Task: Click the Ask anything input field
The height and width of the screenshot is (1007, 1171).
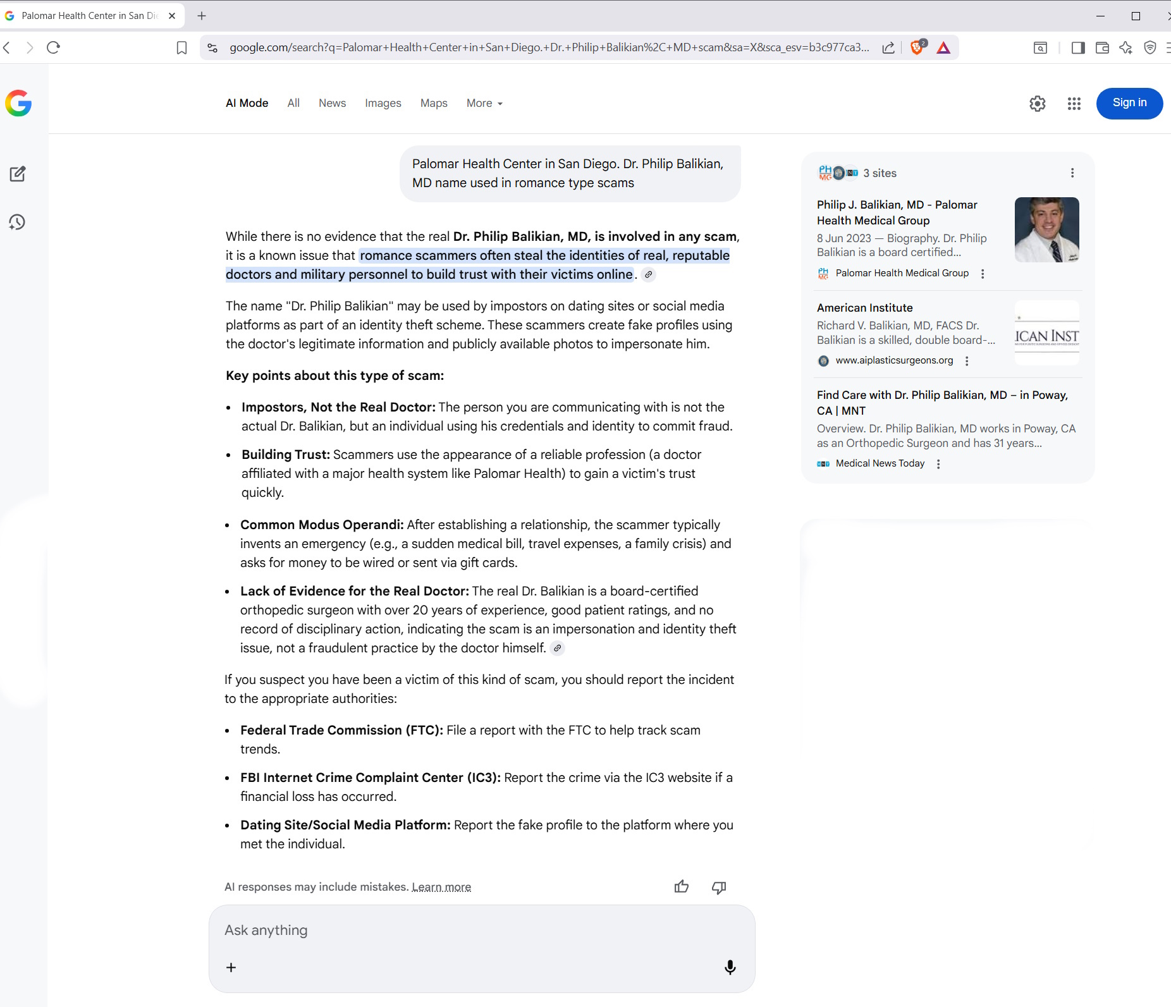Action: (481, 930)
